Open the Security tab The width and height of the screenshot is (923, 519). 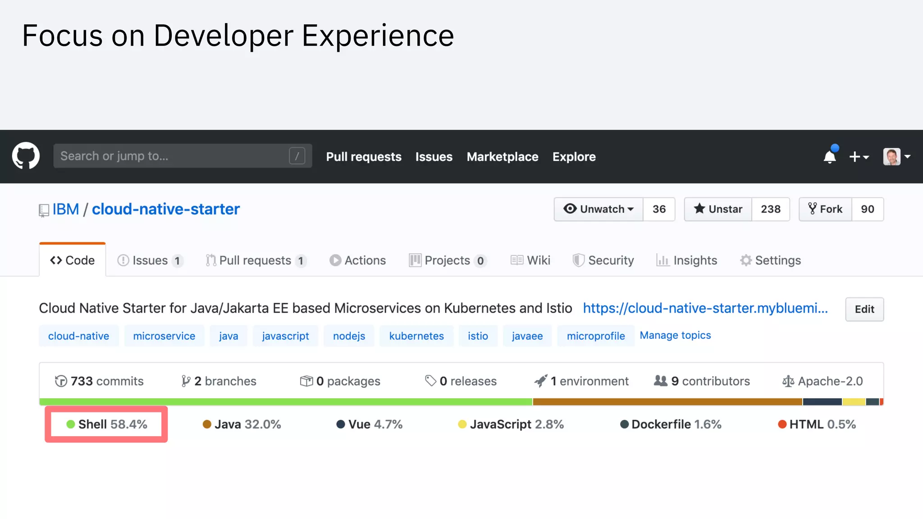click(603, 260)
